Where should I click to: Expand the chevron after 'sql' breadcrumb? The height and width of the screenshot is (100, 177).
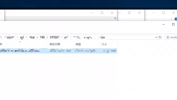[26, 37]
